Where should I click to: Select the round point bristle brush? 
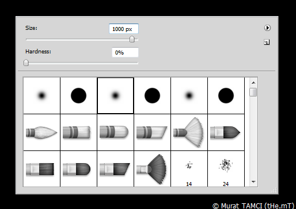41,132
